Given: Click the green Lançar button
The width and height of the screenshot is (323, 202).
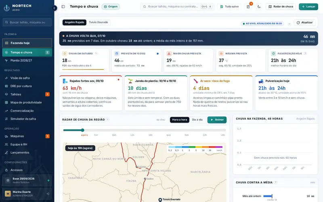Looking at the screenshot, I should coord(308,6).
